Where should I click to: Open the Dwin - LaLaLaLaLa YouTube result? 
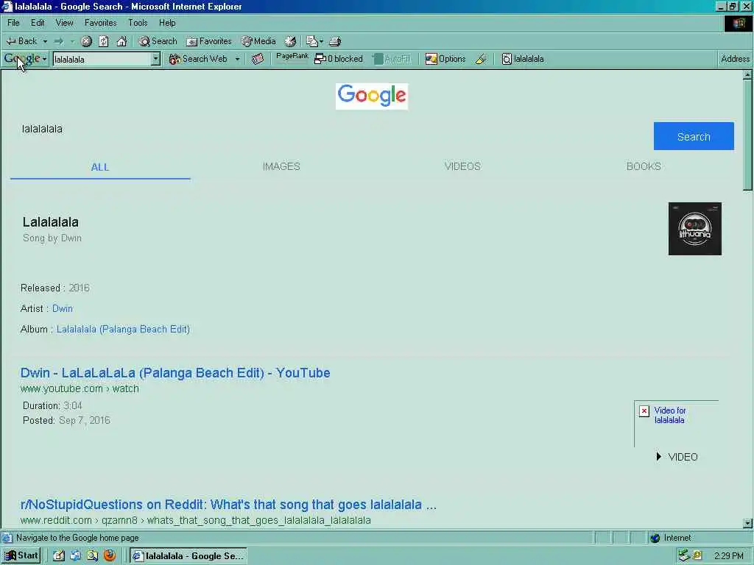(x=175, y=373)
